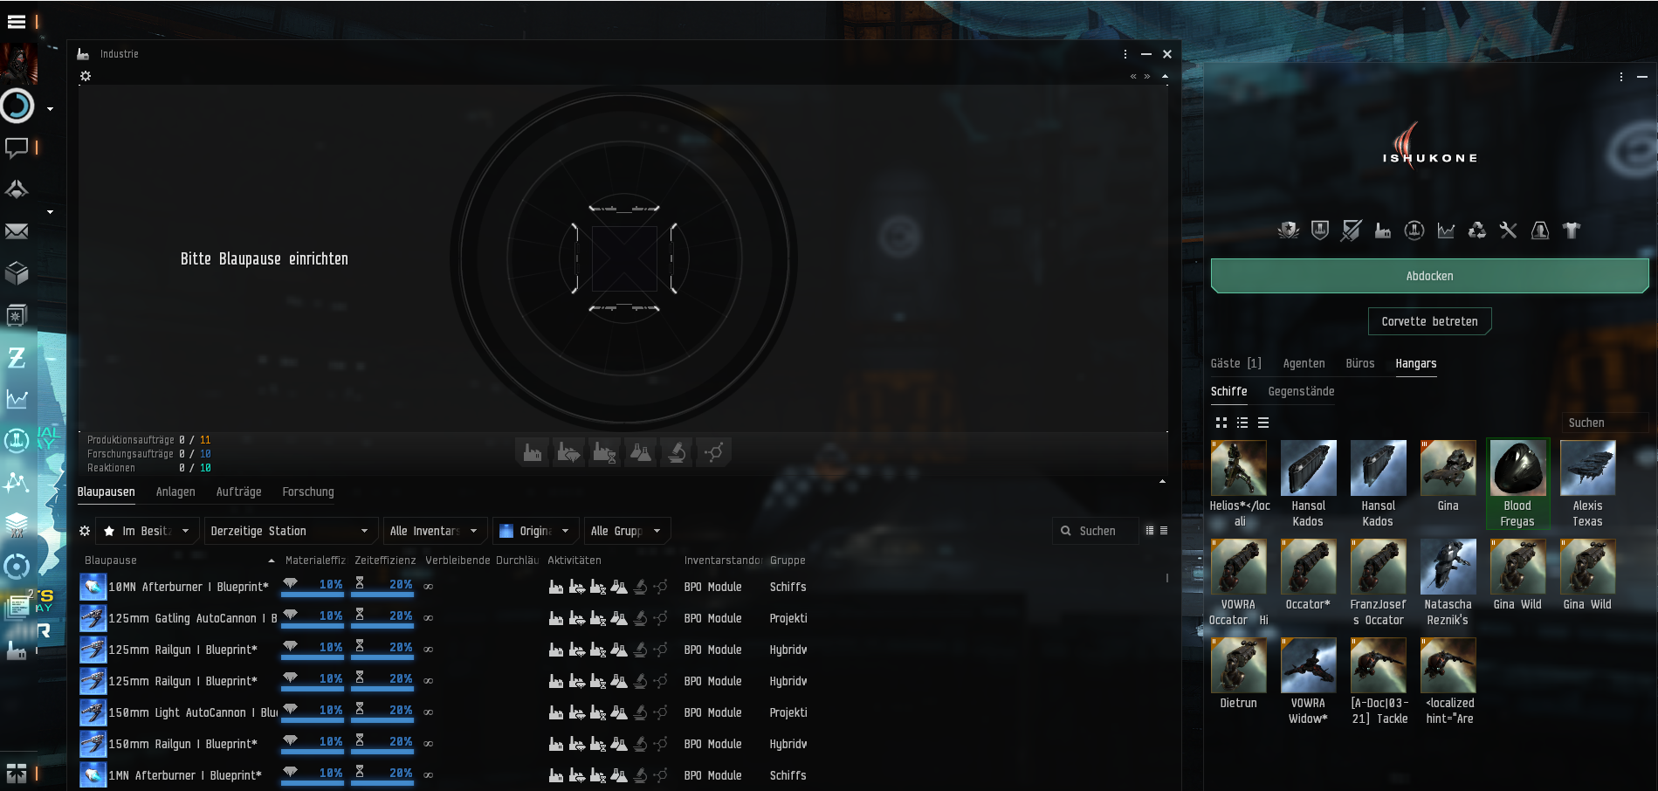Screen dimensions: 1658x791
Task: Open the Original blueprint type dropdown
Action: [x=535, y=531]
